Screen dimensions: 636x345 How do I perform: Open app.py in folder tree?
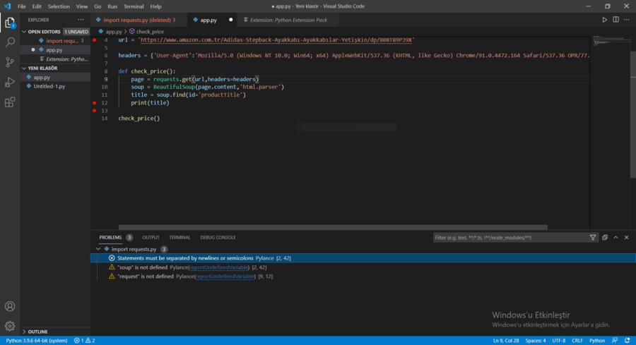click(x=54, y=77)
